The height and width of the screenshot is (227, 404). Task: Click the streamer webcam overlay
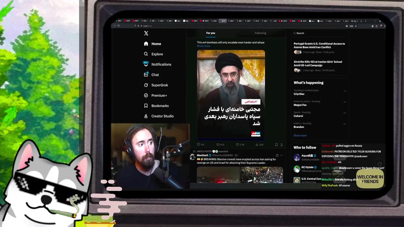point(150,156)
